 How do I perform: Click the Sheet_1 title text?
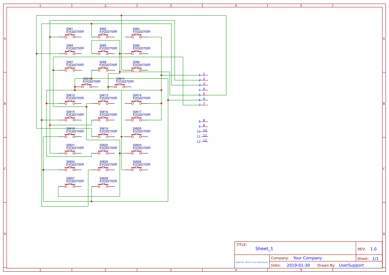pyautogui.click(x=264, y=249)
